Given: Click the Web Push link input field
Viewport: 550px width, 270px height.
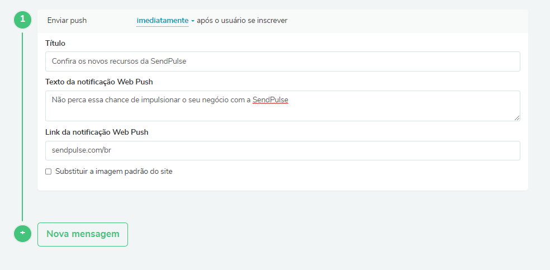Looking at the screenshot, I should click(x=282, y=150).
